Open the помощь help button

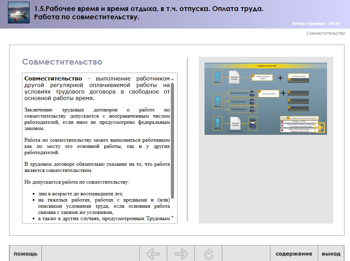pyautogui.click(x=25, y=254)
